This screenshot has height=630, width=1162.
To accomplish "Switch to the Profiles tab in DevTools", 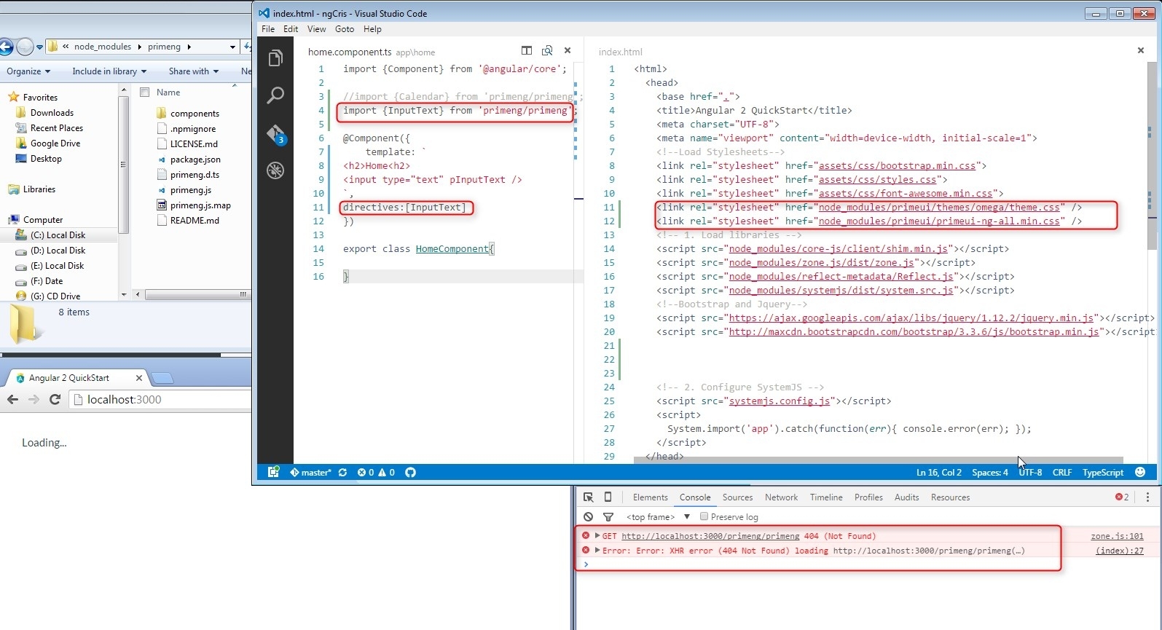I will 868,497.
